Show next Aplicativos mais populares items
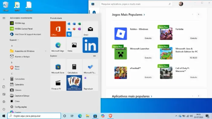This screenshot has width=212, height=119. (x=198, y=96)
